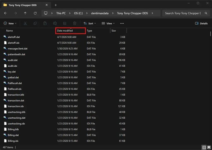Open the New dropdown menu
This screenshot has width=212, height=150.
pos(10,23)
